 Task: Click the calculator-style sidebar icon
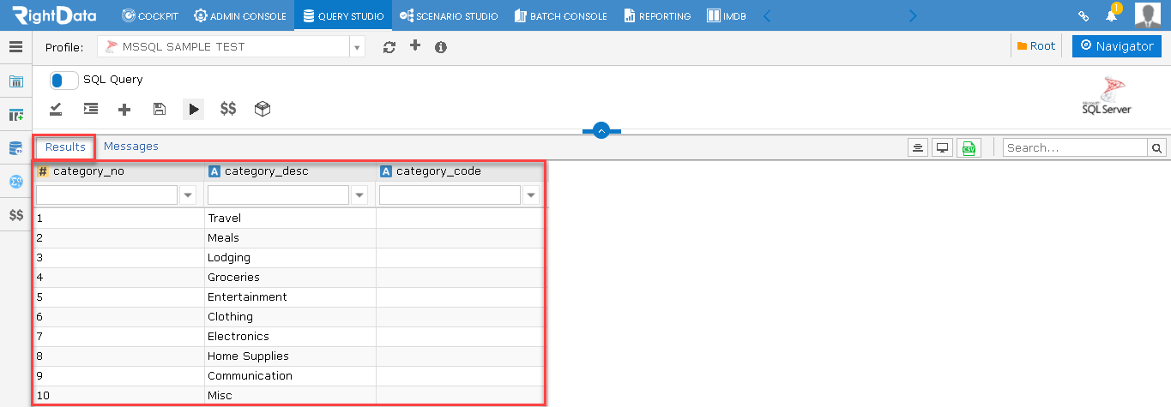[x=15, y=81]
